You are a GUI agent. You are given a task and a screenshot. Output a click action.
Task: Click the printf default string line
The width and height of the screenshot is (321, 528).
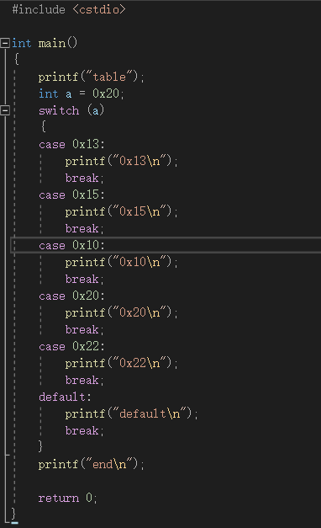click(x=132, y=413)
